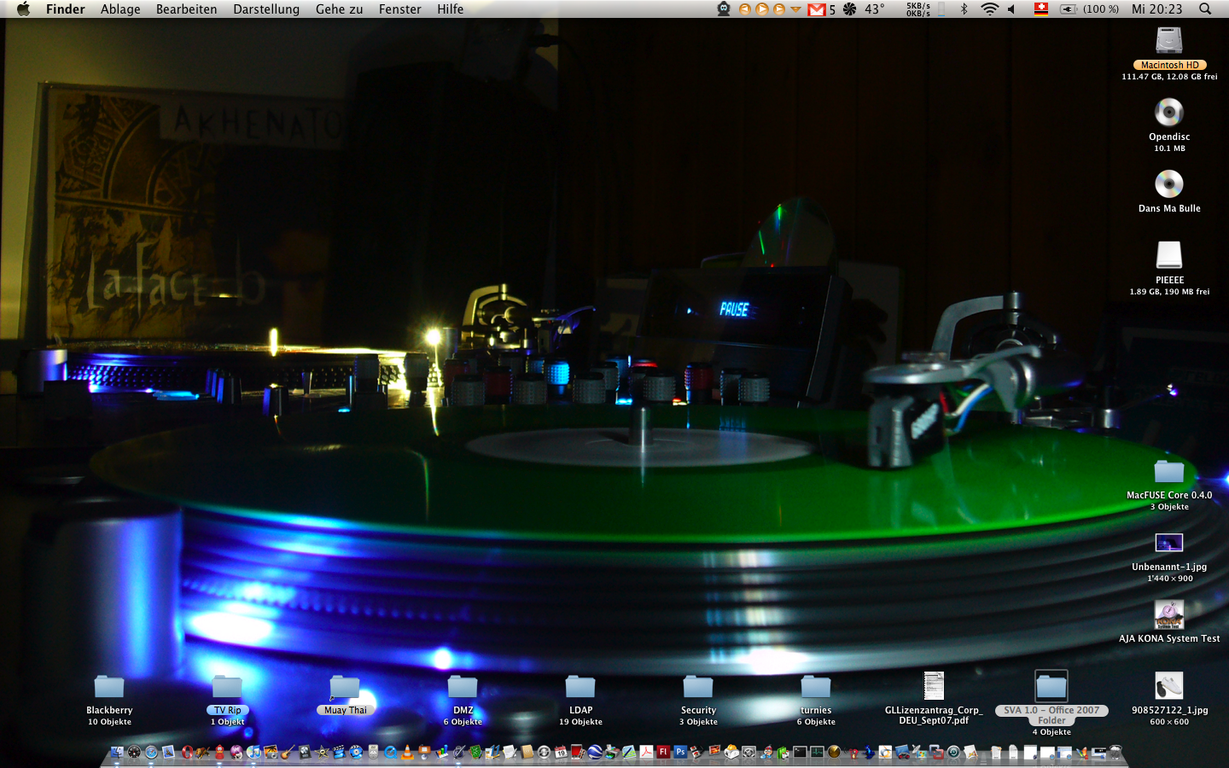Select the GLLizenzantrag_Corp_DEU_Sept07.pdf file
This screenshot has height=768, width=1229.
933,687
